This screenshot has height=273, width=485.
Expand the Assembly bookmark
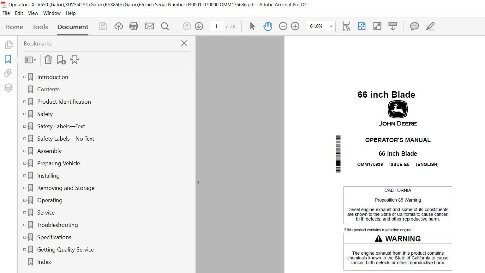coord(25,151)
